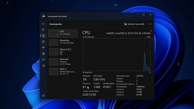
Task: Click the CPU mini graph thumbnail
Action: click(x=54, y=33)
